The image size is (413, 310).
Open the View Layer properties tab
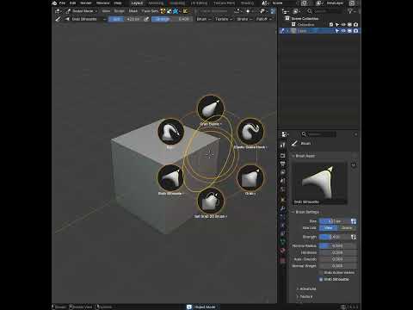tap(283, 172)
